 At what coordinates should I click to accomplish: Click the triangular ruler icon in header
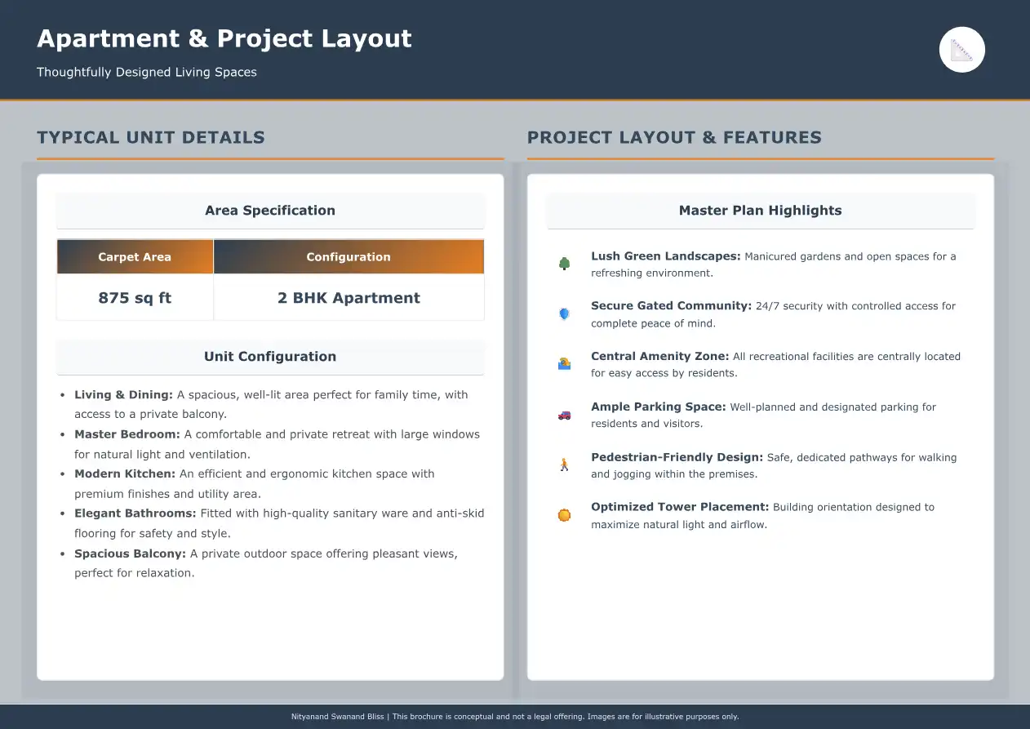coord(962,50)
